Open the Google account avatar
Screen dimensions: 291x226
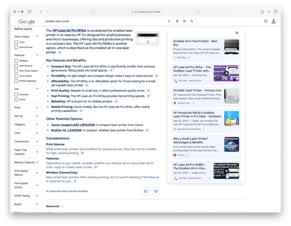273,21
